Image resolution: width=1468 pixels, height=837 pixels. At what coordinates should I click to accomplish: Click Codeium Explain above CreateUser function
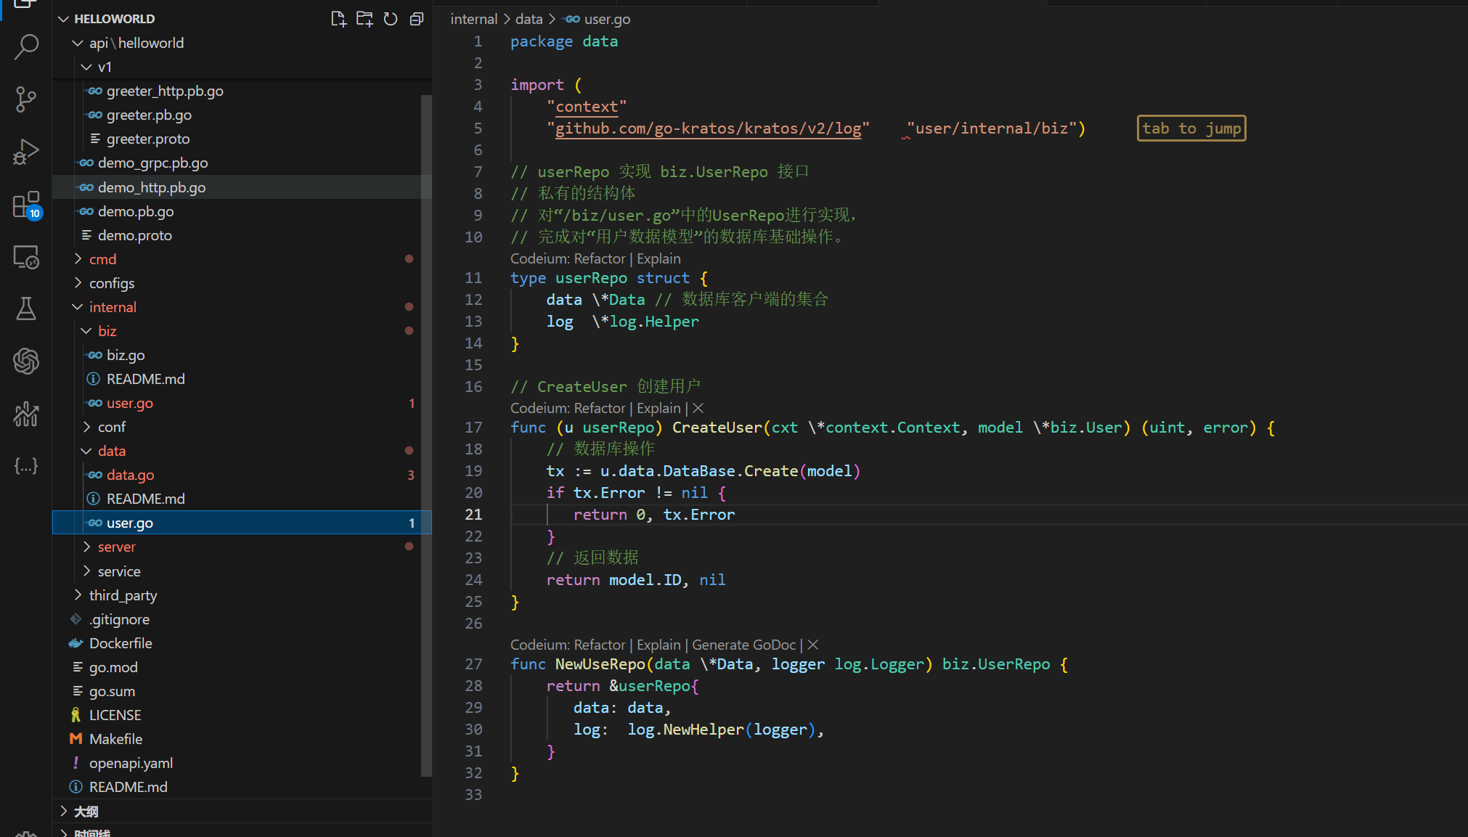coord(658,408)
